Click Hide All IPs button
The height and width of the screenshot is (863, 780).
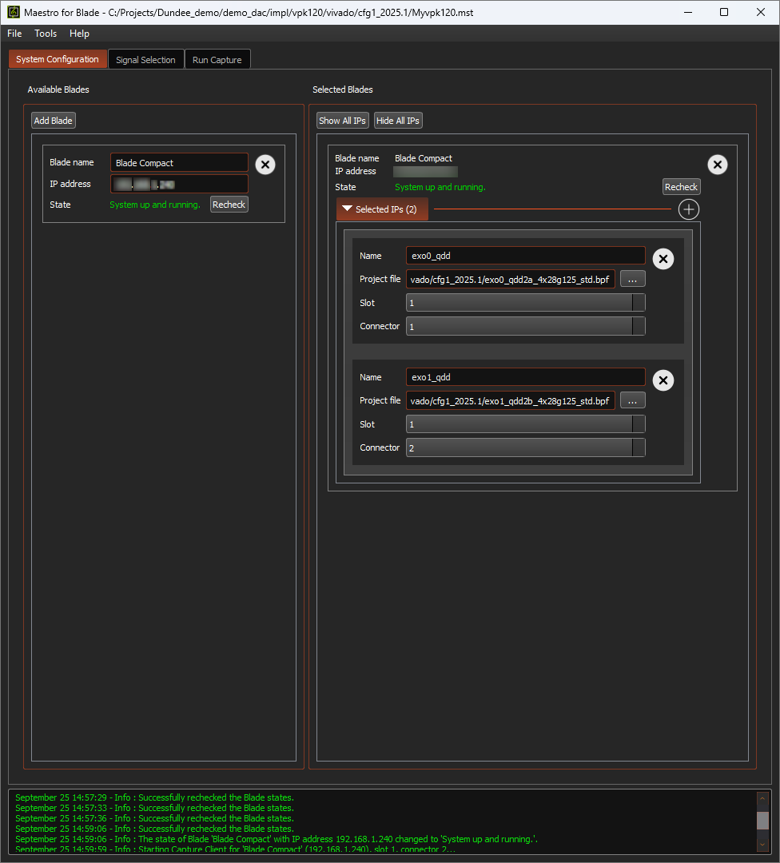click(398, 121)
